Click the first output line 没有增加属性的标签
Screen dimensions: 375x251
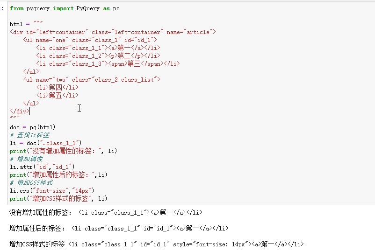[x=106, y=212]
